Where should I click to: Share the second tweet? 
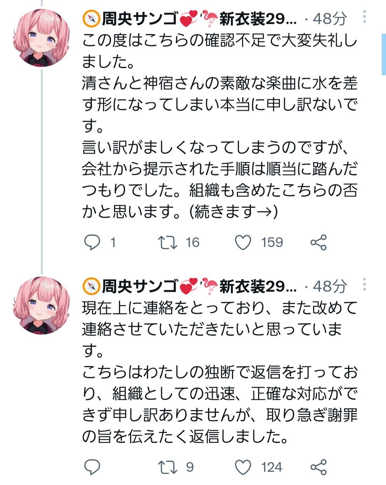(x=318, y=467)
